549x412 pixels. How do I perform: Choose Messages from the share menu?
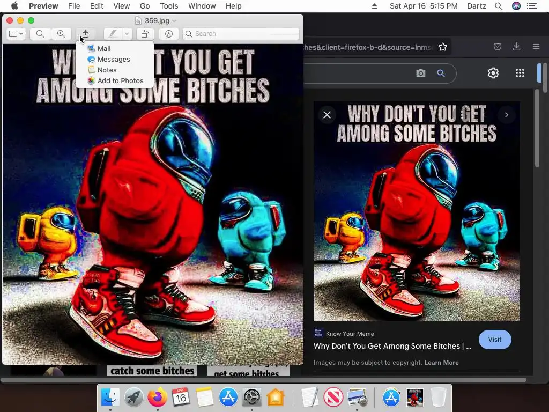click(x=115, y=59)
